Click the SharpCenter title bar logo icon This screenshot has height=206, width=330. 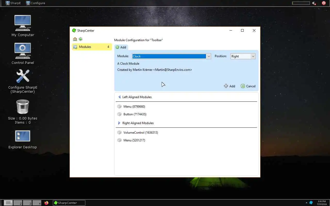[x=74, y=30]
